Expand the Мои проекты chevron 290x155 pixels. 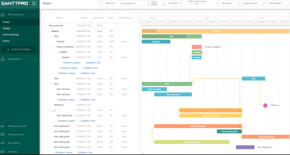click(x=34, y=14)
